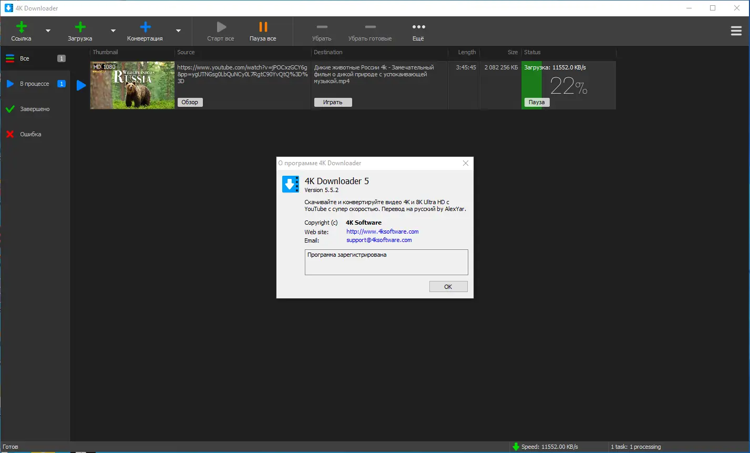
Task: Click the green plus Ссылка icon to add link
Action: tap(21, 26)
